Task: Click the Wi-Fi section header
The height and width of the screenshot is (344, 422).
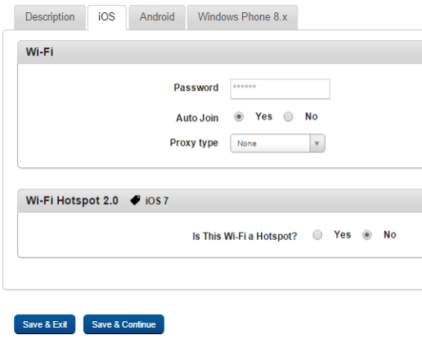Action: pyautogui.click(x=220, y=52)
